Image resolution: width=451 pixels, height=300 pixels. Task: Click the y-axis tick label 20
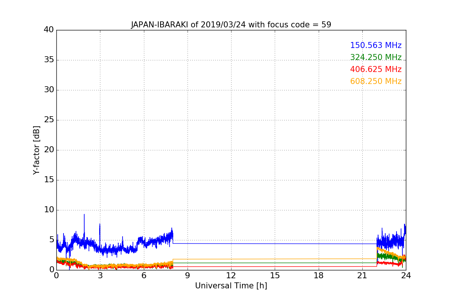(49, 150)
